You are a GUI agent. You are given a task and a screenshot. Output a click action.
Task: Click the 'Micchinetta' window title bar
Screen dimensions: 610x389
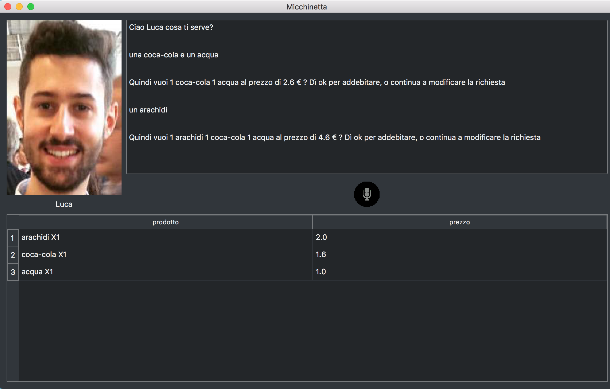pyautogui.click(x=307, y=7)
